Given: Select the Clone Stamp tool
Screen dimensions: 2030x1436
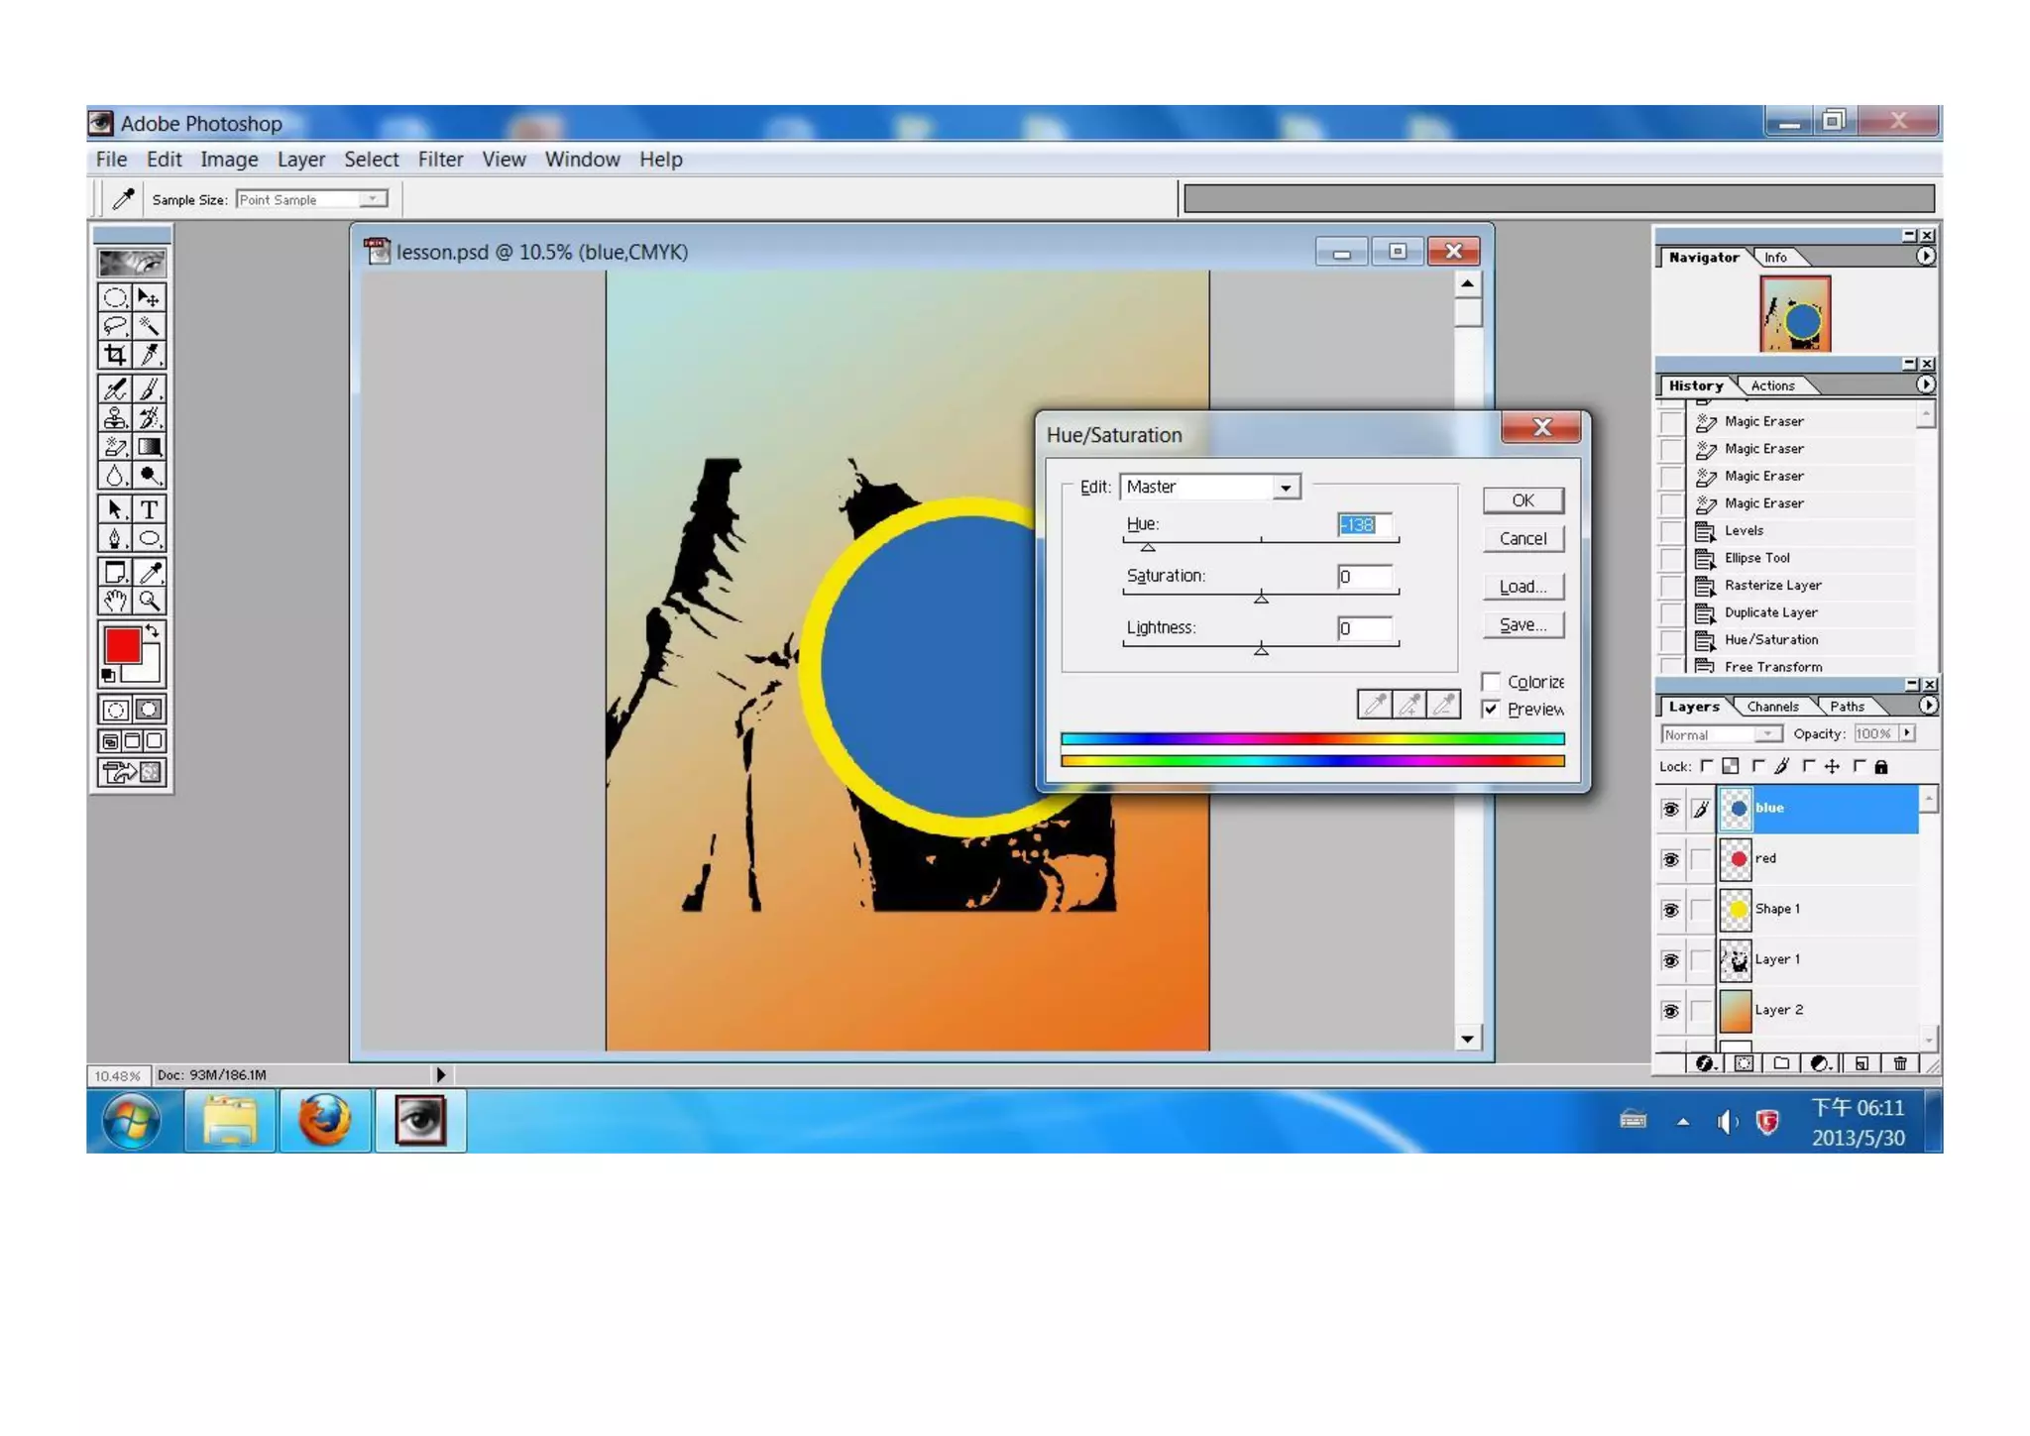Looking at the screenshot, I should point(115,418).
